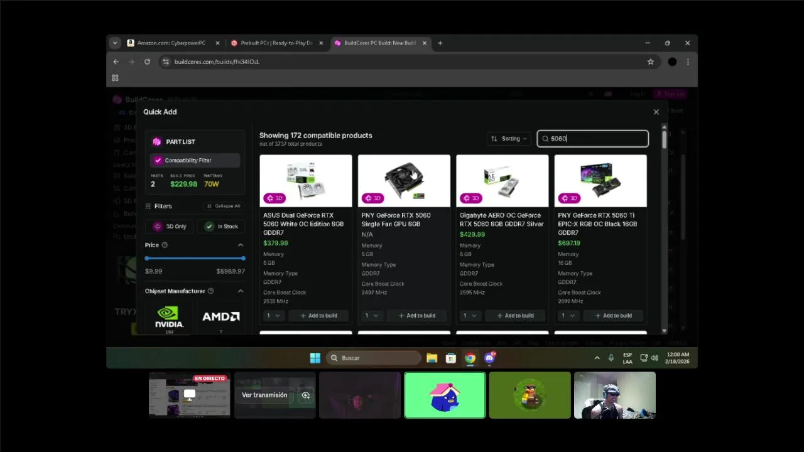Open tab search dropdown arrow
The width and height of the screenshot is (804, 452).
coord(114,43)
